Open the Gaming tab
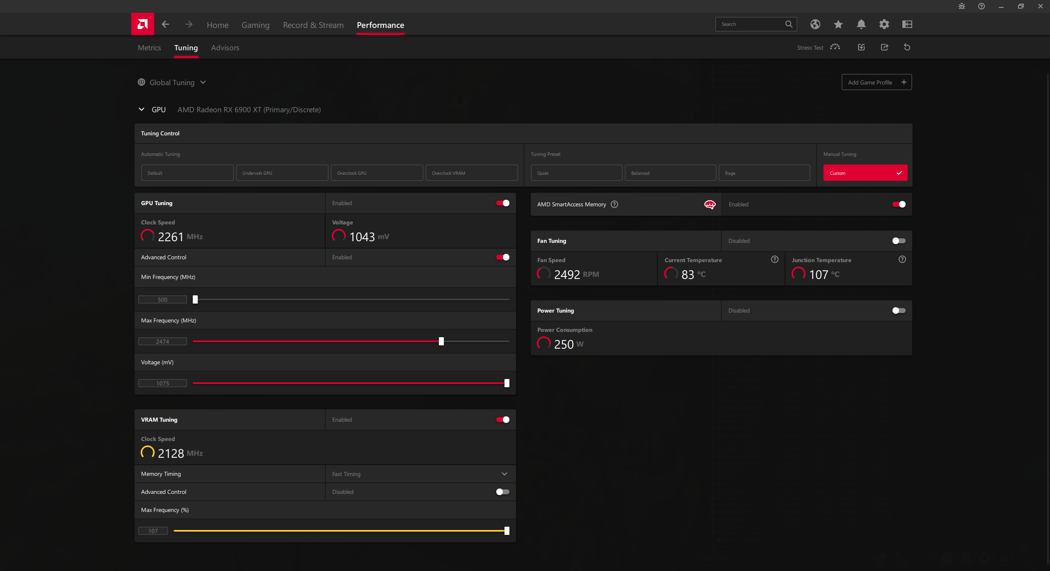 pos(255,25)
